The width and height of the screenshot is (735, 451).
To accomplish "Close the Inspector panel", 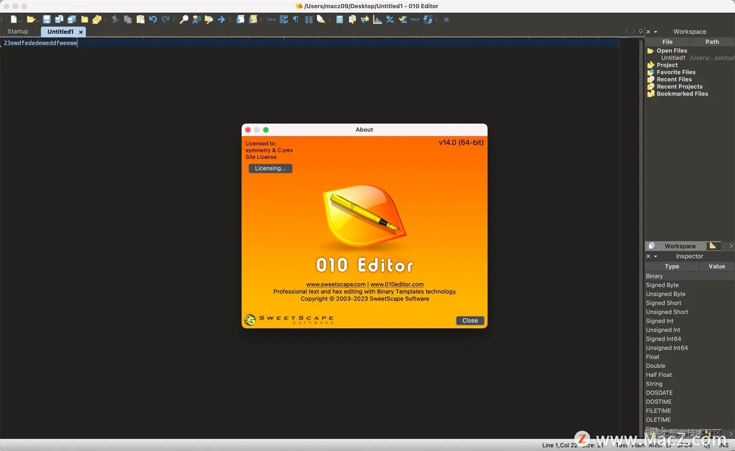I will [648, 256].
